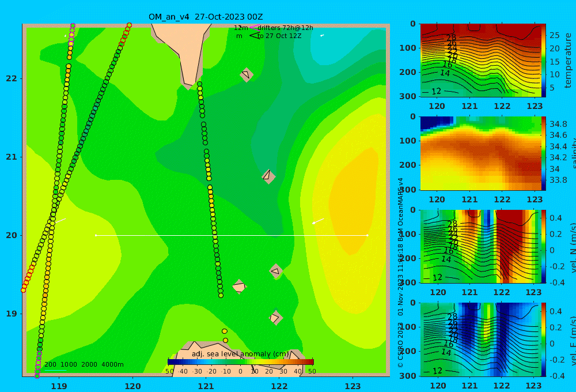The height and width of the screenshot is (392, 576).
Task: Open the temperature depth section plot
Action: point(480,61)
